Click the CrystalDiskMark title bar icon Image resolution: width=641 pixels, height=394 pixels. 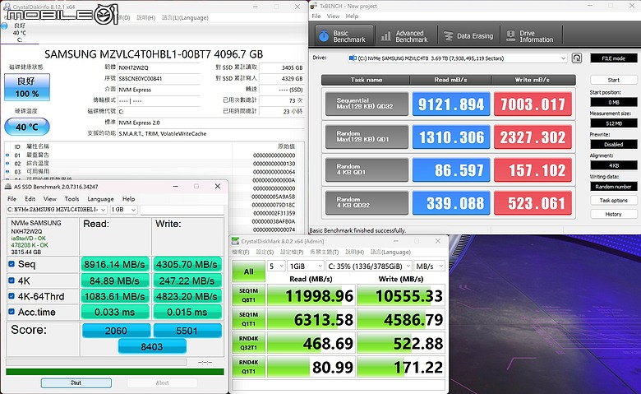[x=235, y=241]
